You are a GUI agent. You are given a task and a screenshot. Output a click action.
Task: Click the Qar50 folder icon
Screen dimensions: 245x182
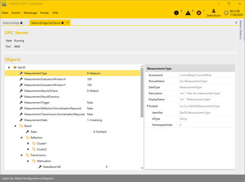click(15, 67)
